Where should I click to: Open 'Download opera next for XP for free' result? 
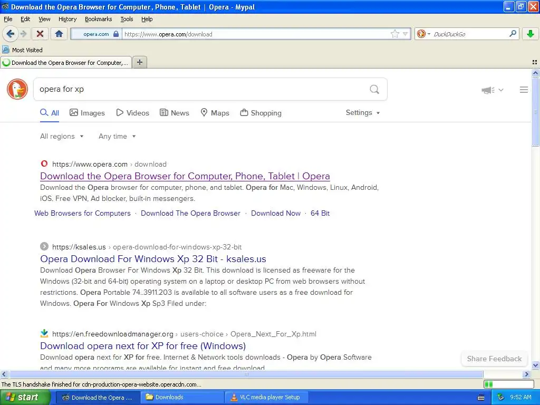click(x=143, y=346)
